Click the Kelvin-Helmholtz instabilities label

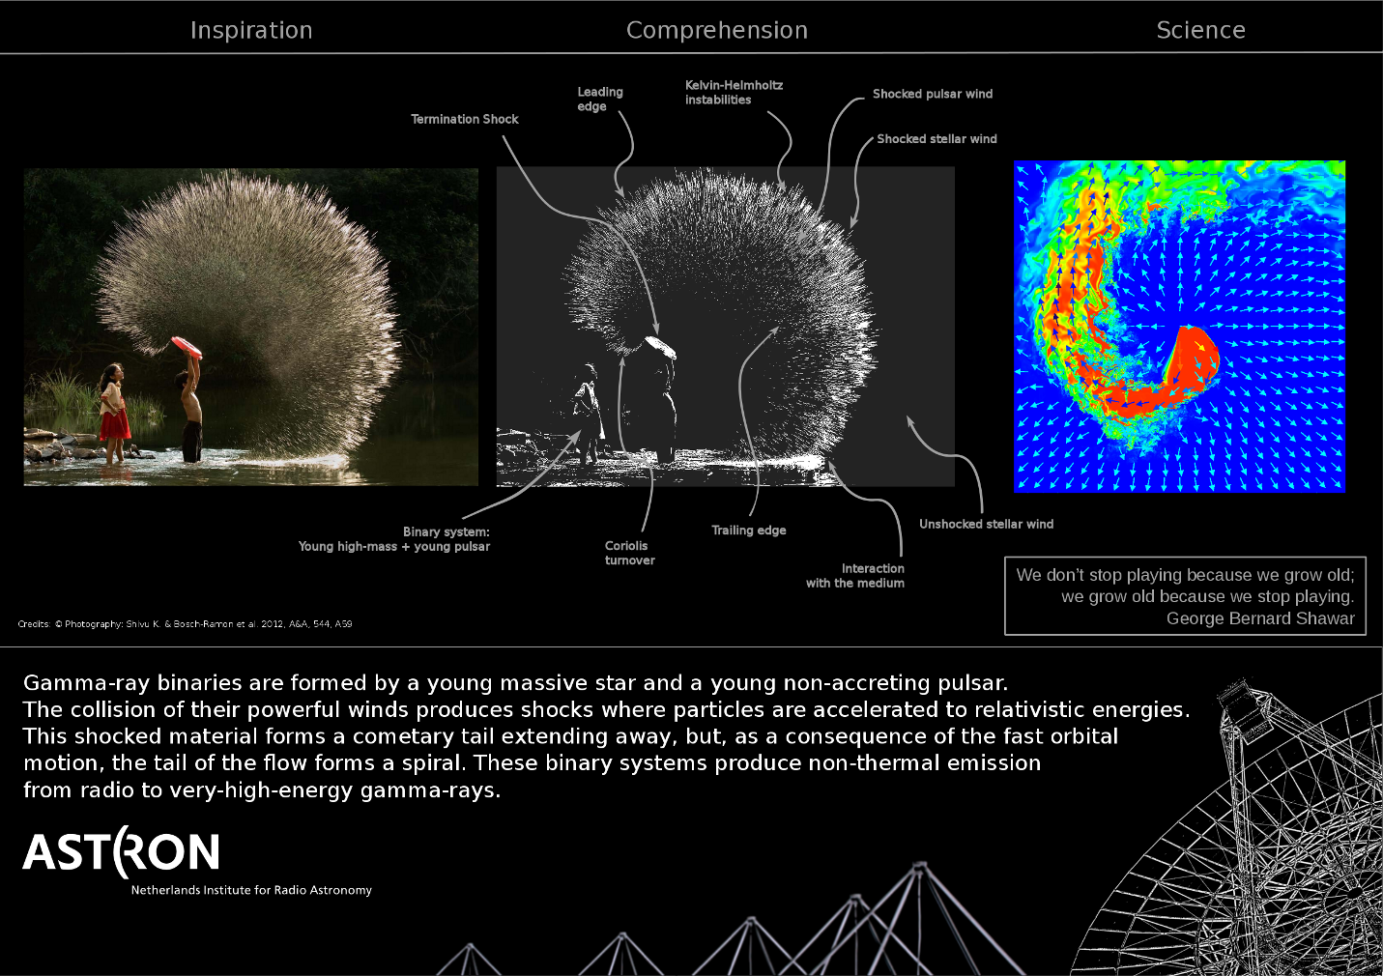pos(734,93)
